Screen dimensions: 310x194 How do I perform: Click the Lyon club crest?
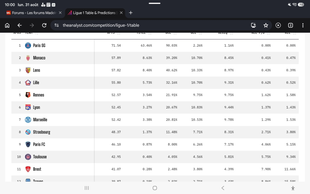pos(28,107)
